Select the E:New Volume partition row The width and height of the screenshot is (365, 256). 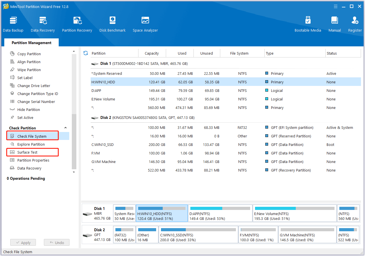pos(226,99)
